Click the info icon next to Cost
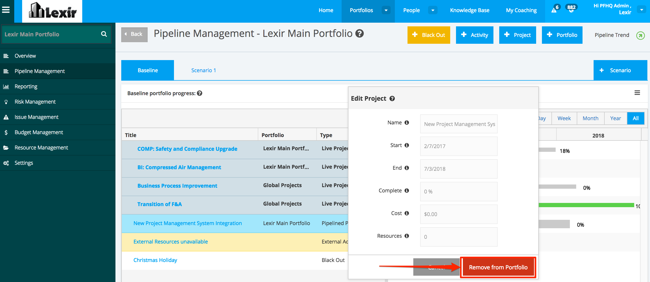The width and height of the screenshot is (650, 282). [407, 213]
